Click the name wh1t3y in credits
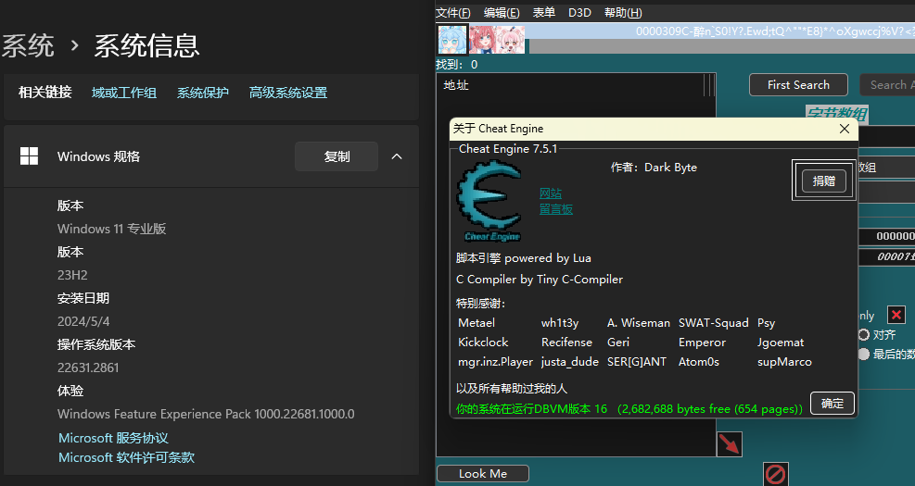This screenshot has height=486, width=915. pyautogui.click(x=560, y=323)
